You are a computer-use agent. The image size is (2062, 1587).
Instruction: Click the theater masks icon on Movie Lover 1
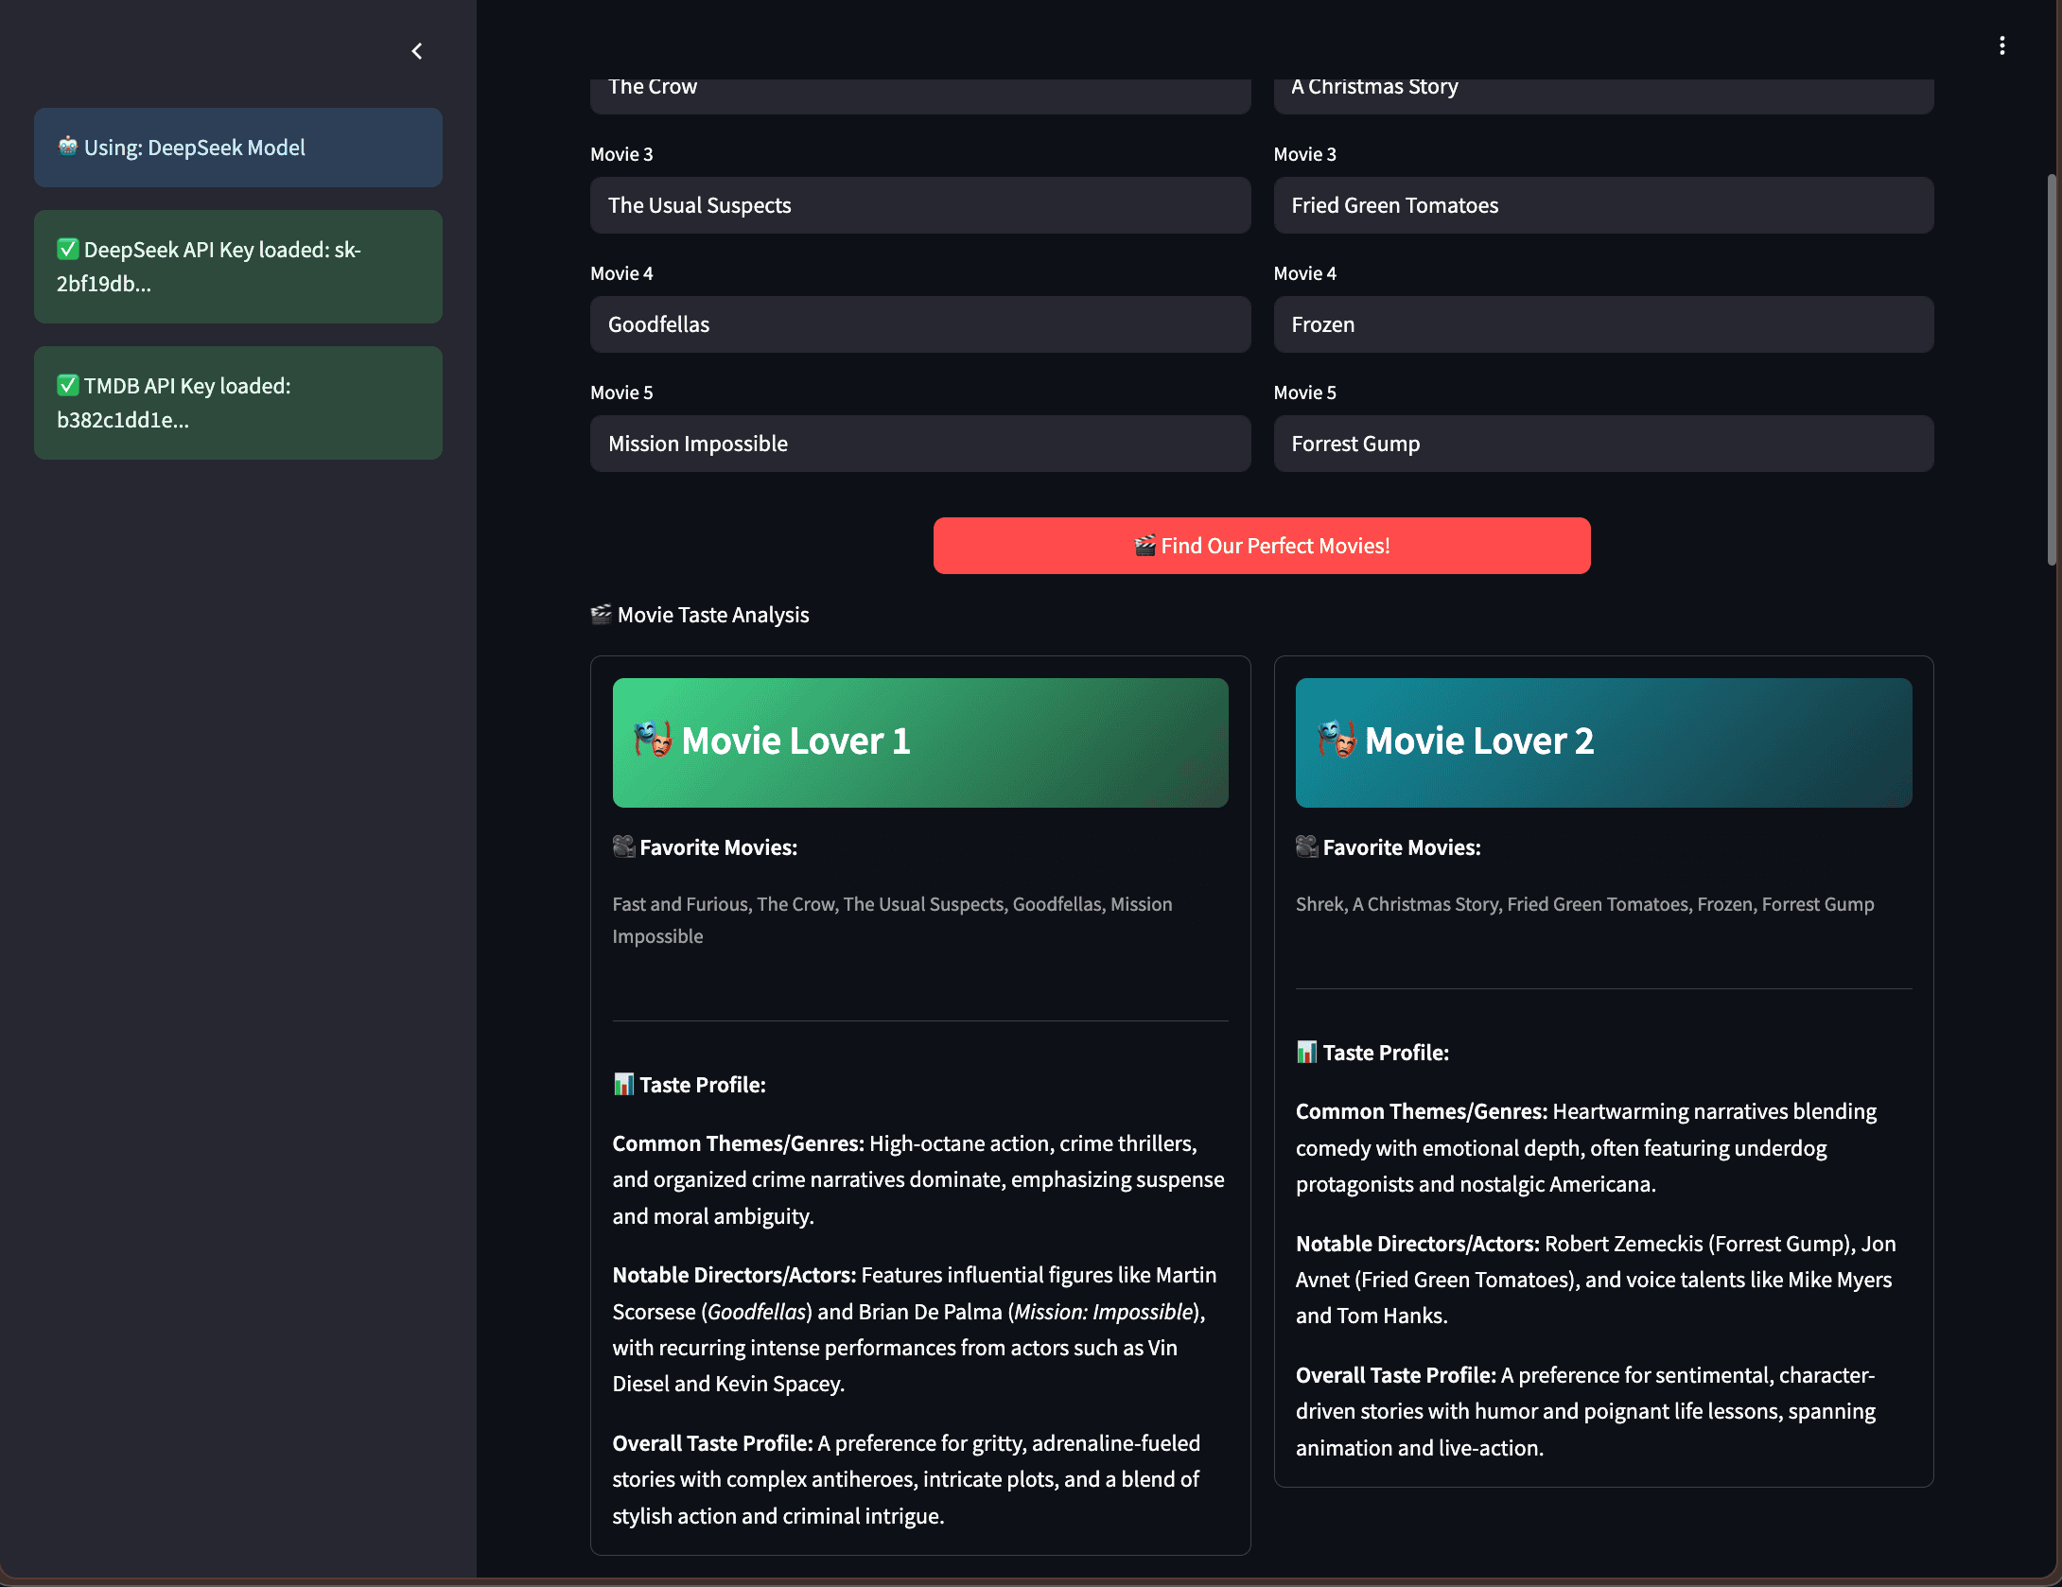pos(653,740)
